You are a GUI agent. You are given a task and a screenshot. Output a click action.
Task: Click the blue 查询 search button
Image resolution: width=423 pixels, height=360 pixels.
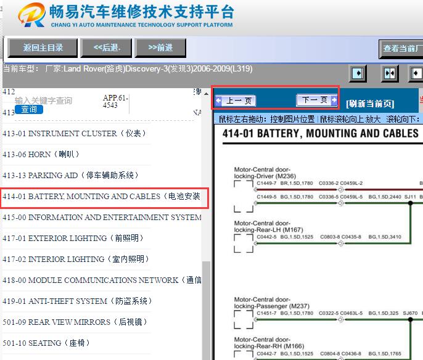29,110
